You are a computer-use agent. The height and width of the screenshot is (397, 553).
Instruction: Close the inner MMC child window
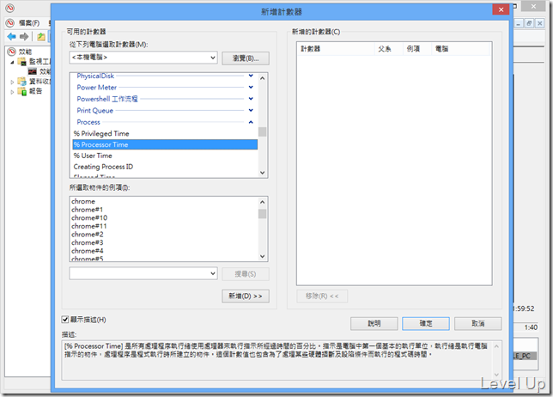click(x=539, y=23)
